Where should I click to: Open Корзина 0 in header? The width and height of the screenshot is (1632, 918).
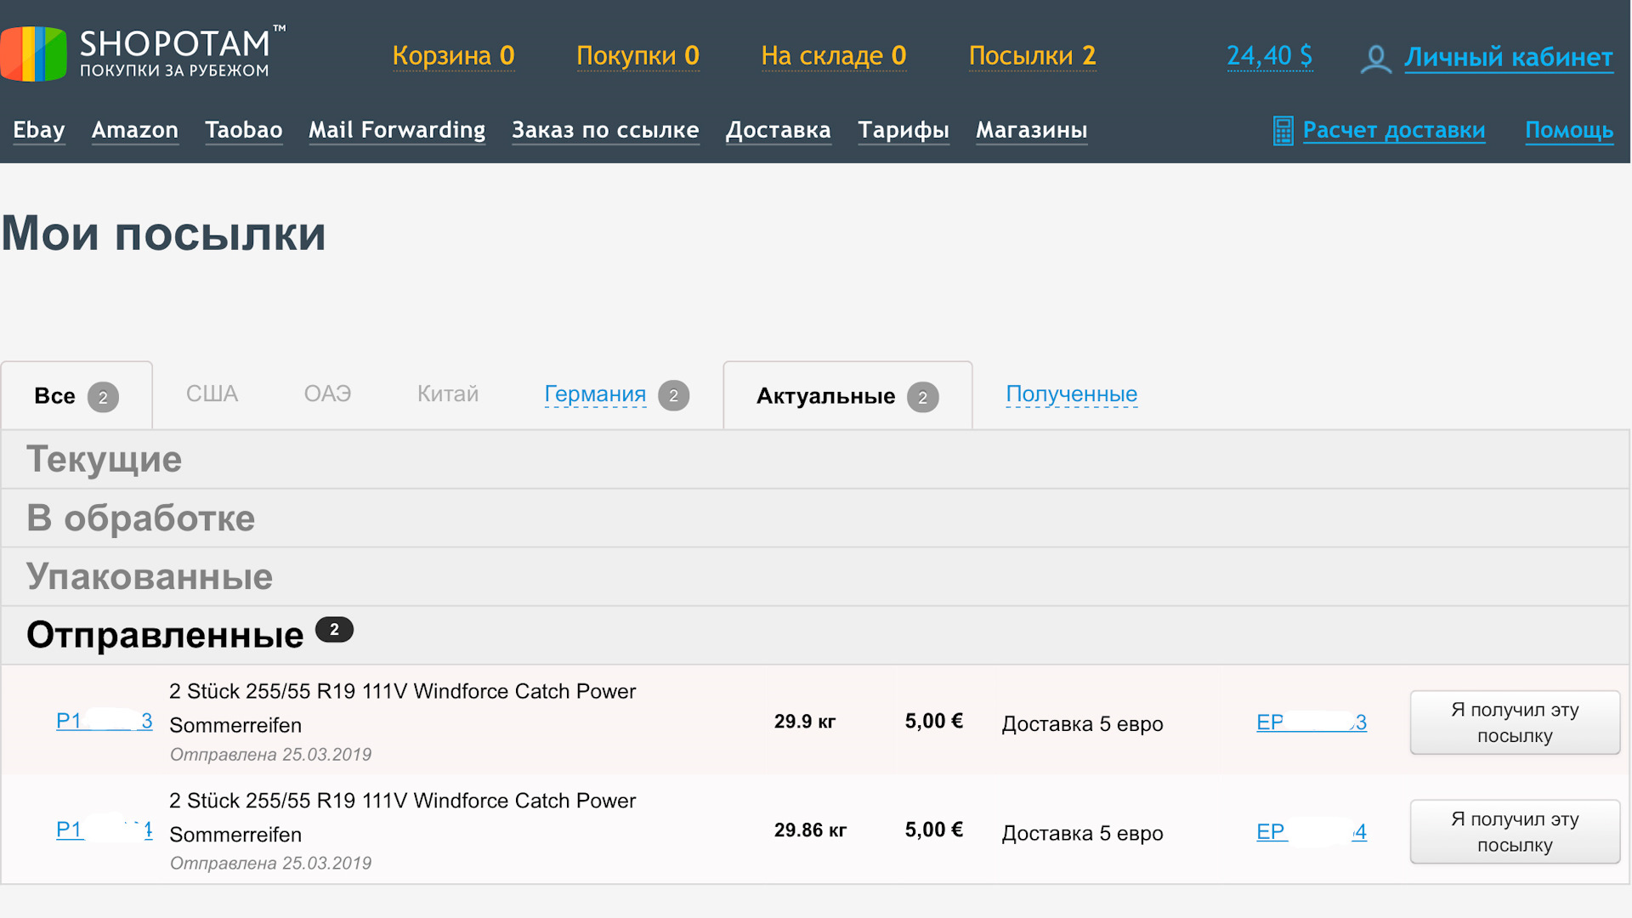click(x=453, y=56)
